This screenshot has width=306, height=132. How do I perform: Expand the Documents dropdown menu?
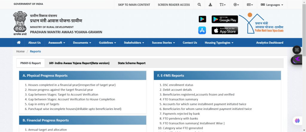pos(82,43)
